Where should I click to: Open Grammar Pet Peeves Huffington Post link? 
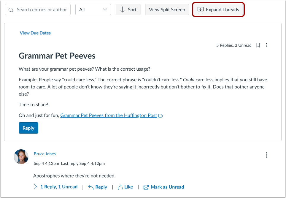[109, 115]
